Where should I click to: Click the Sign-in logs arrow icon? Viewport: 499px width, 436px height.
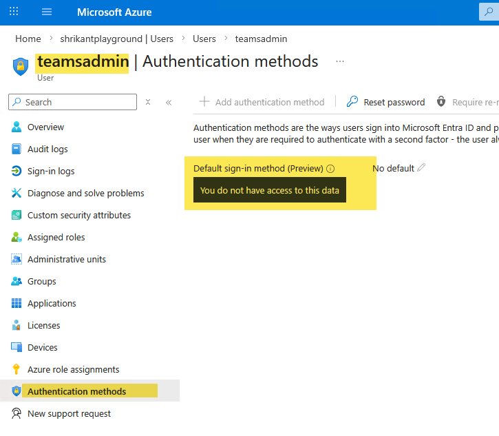(17, 171)
